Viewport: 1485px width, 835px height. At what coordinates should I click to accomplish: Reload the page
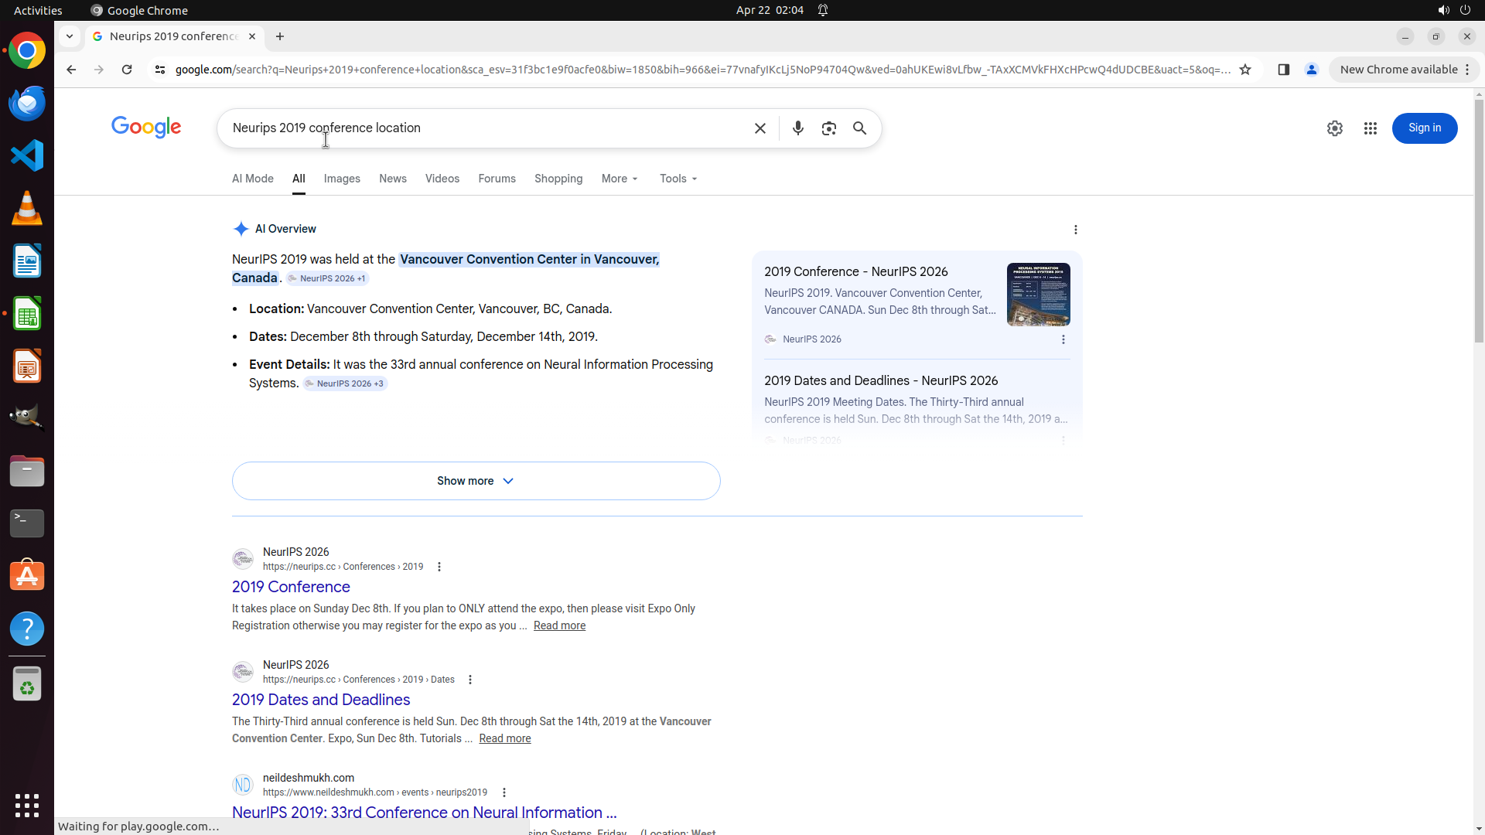tap(127, 70)
